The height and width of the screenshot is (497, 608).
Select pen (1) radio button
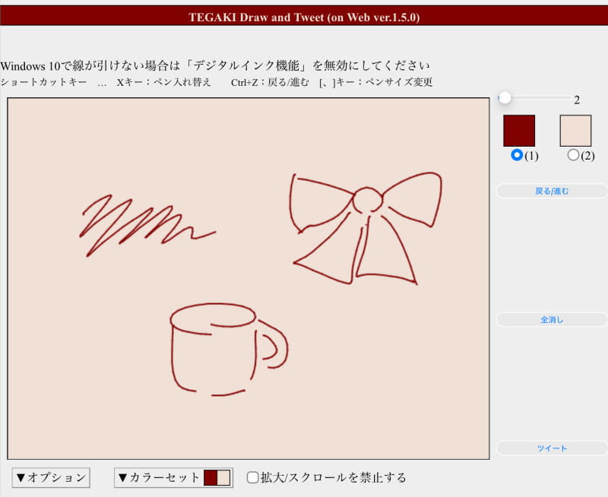[x=517, y=155]
